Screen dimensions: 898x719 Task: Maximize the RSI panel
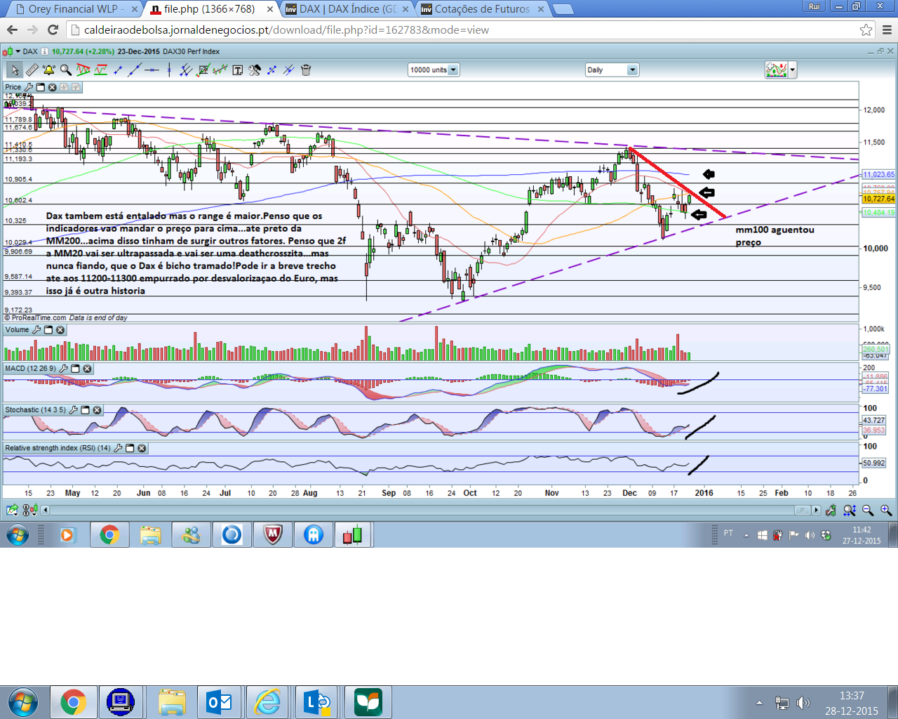point(130,448)
